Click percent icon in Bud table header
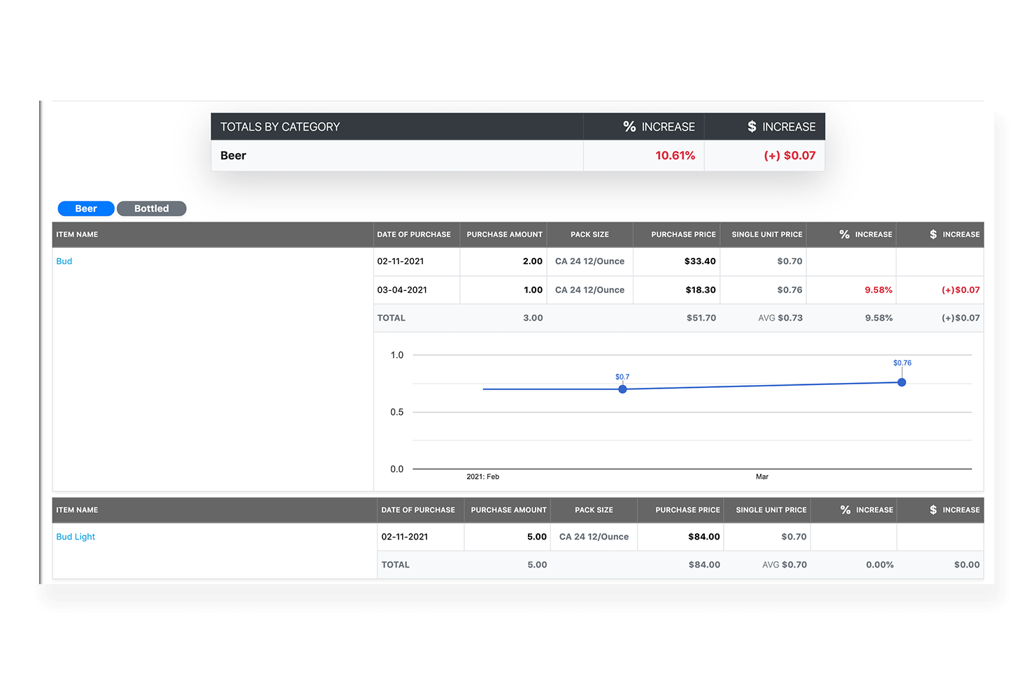This screenshot has height=682, width=1032. 845,234
